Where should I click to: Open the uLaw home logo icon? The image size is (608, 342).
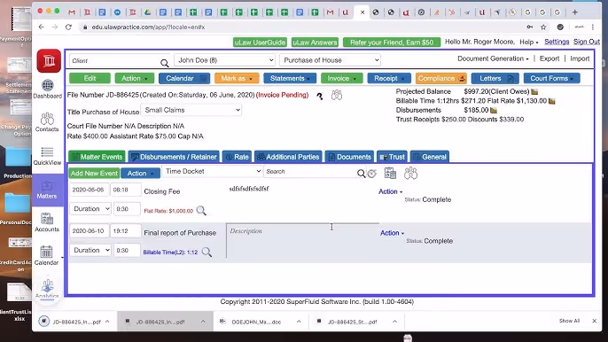(49, 61)
